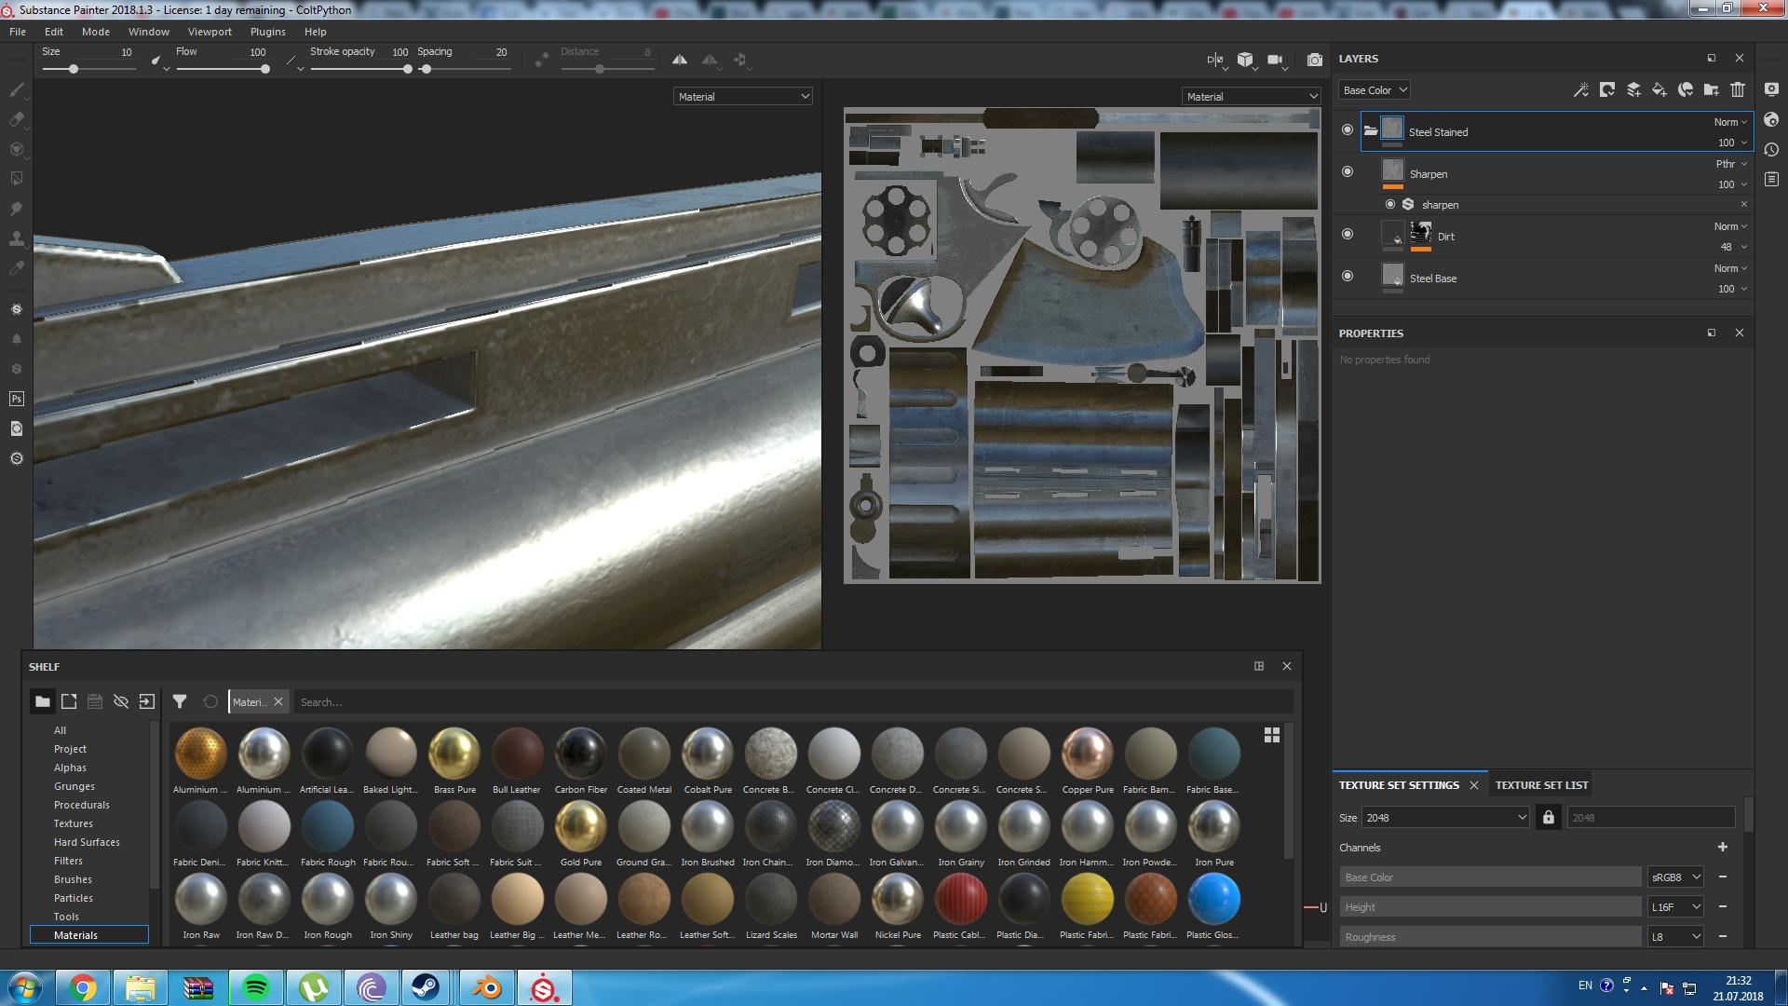Take a viewport screenshot with camera icon

pos(1315,60)
